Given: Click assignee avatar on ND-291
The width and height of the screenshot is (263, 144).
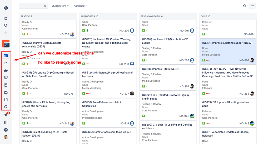Looking at the screenshot, I should [192, 31].
